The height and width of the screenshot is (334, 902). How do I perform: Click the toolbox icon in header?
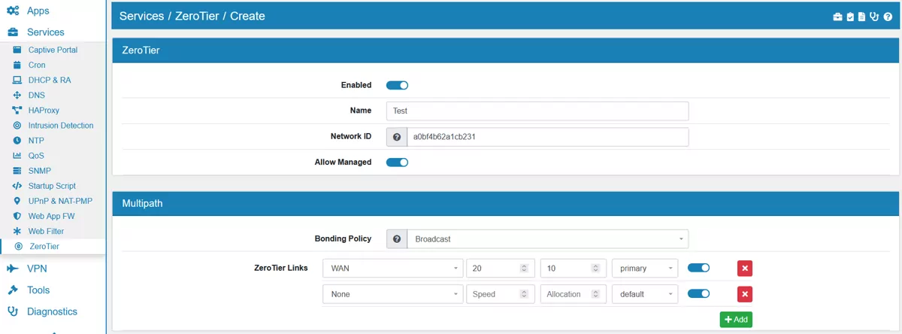click(837, 17)
